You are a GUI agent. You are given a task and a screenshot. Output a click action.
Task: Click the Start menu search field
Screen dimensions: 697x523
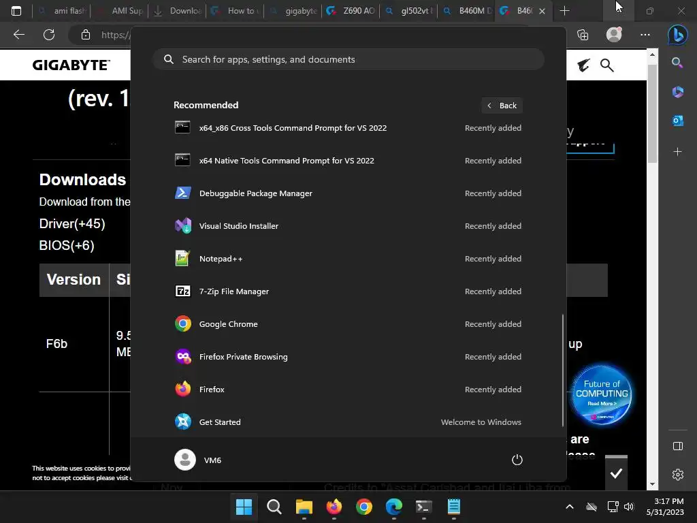click(x=348, y=60)
